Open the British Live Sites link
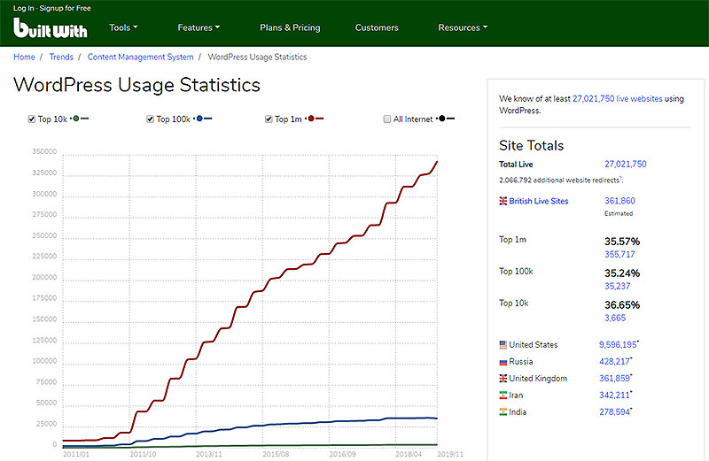This screenshot has height=461, width=709. pyautogui.click(x=539, y=201)
